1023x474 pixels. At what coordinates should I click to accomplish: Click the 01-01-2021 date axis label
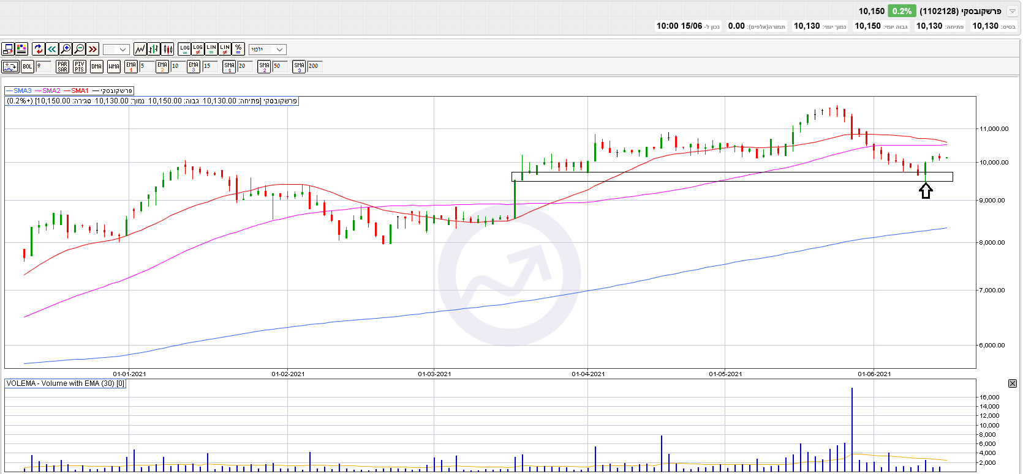[129, 374]
